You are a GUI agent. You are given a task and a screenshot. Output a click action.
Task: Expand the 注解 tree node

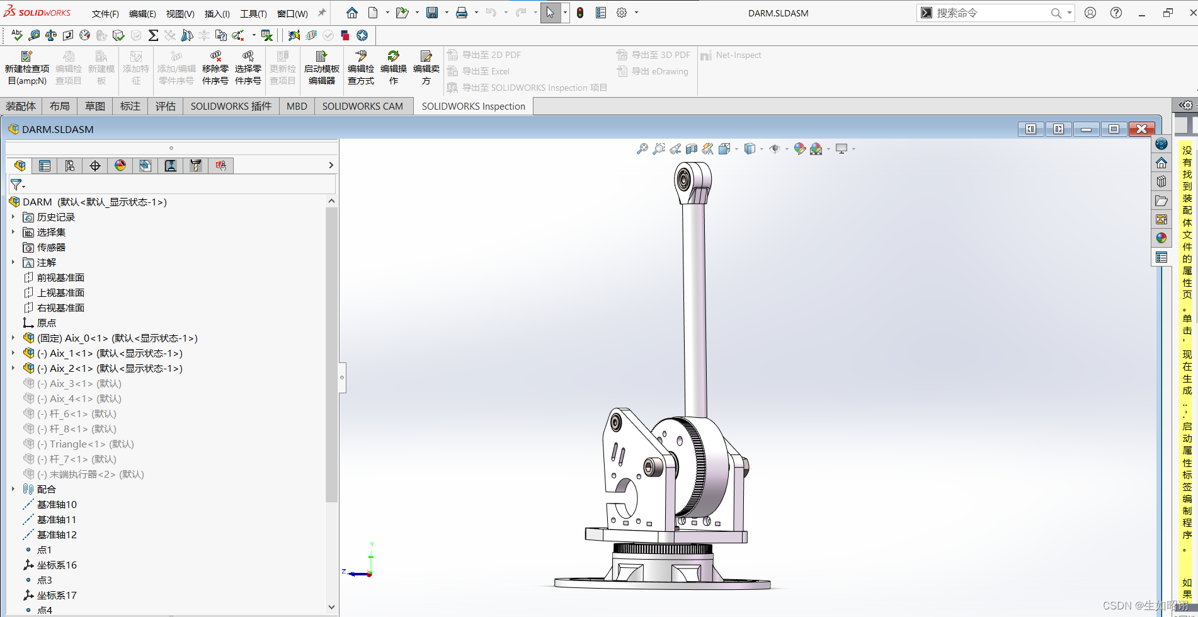[13, 262]
